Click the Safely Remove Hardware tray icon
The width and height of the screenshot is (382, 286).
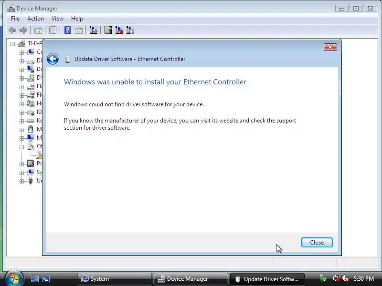click(x=323, y=278)
